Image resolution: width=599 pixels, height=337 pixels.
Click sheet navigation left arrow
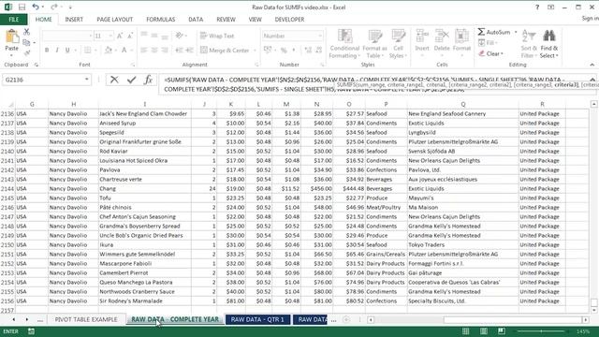tap(14, 319)
